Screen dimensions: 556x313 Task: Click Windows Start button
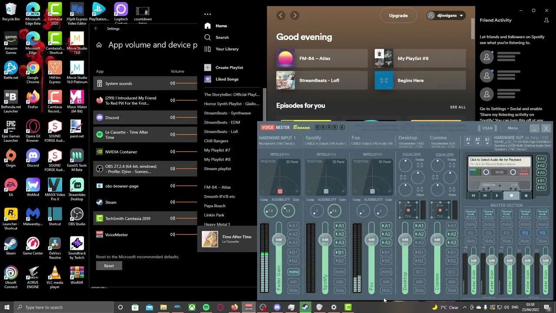coord(7,307)
